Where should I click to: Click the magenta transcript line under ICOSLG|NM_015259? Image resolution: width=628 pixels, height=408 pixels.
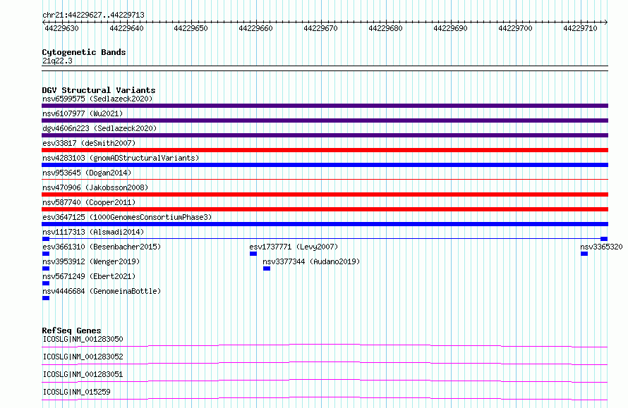coord(325,398)
